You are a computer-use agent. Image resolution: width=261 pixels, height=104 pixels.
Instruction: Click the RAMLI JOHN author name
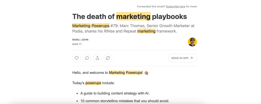pos(80,40)
